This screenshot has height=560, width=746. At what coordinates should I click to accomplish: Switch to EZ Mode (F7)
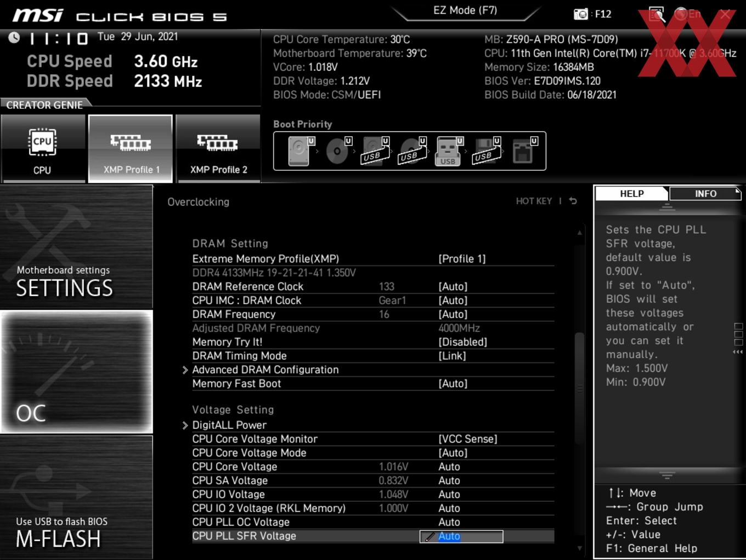tap(465, 10)
